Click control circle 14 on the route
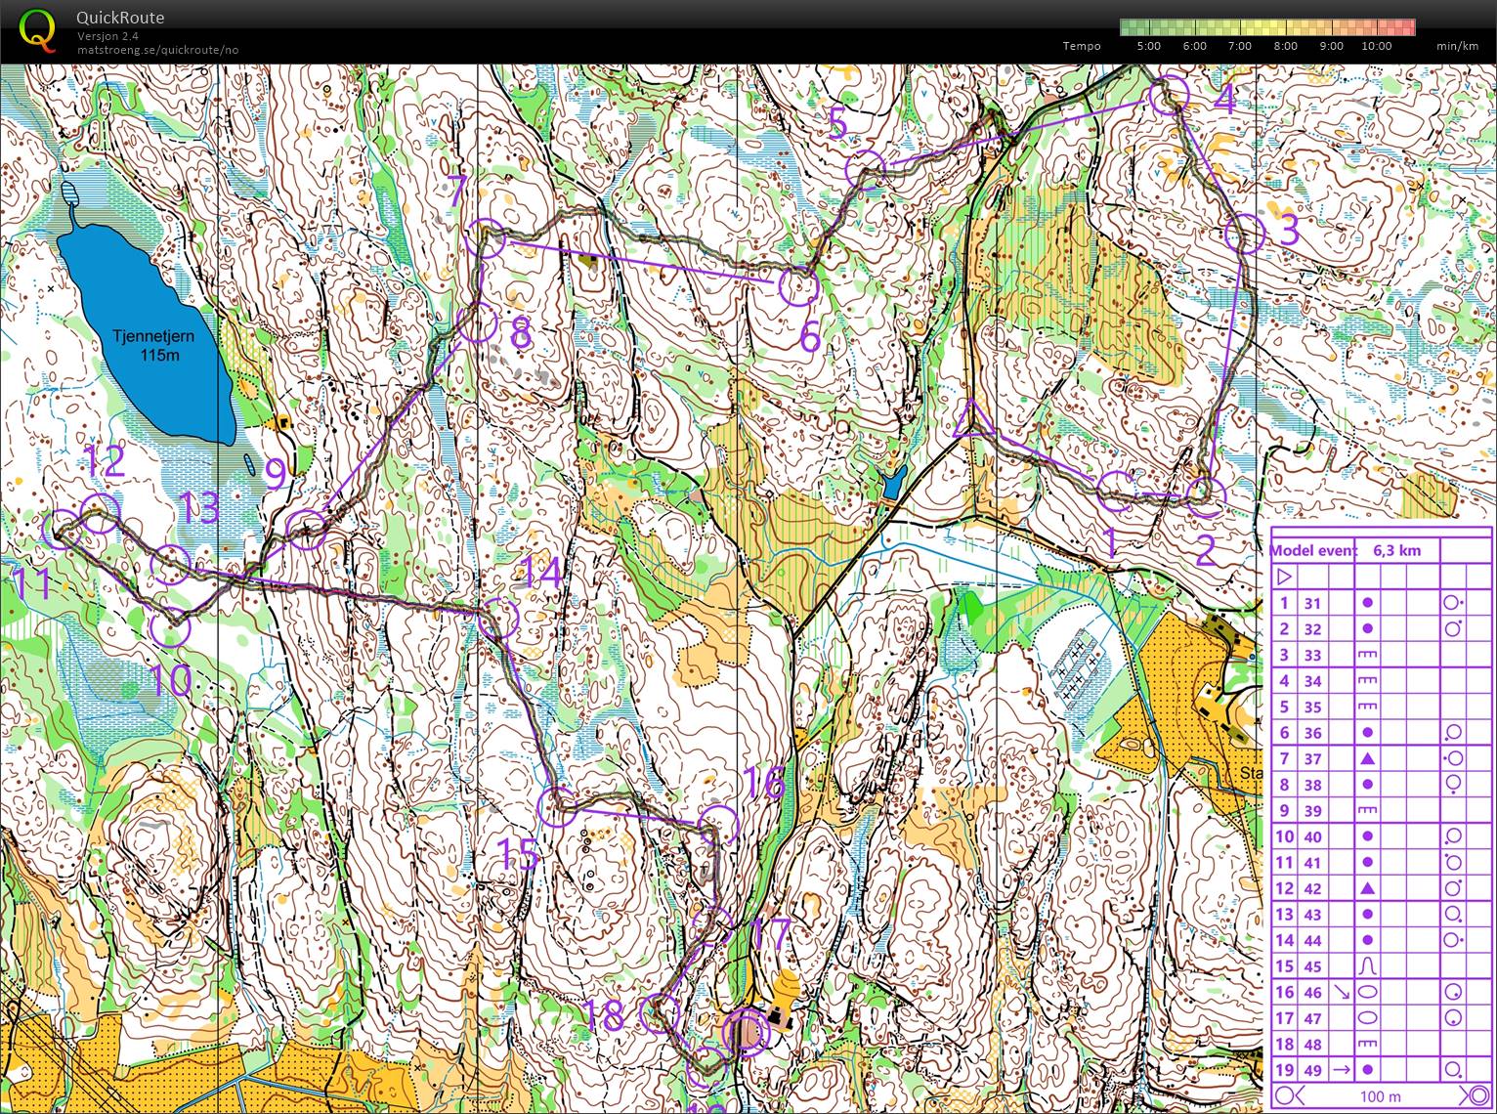This screenshot has width=1497, height=1114. coord(498,618)
